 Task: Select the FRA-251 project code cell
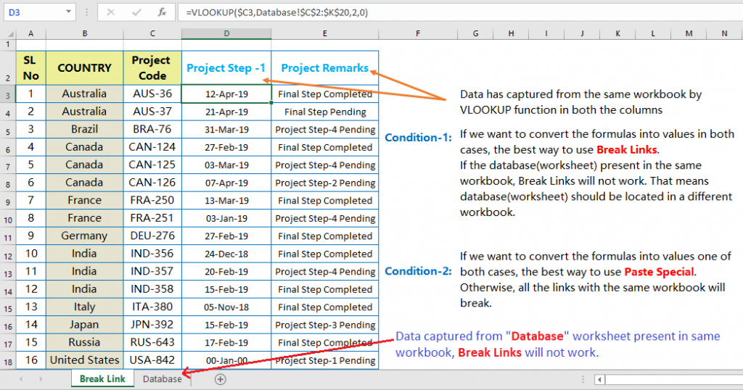[152, 218]
